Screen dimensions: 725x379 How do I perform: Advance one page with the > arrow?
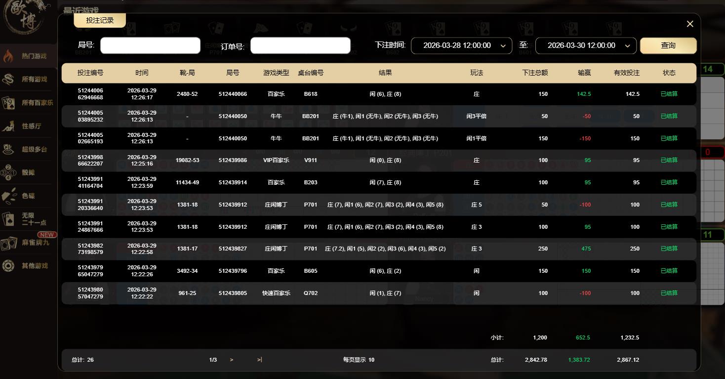click(231, 360)
